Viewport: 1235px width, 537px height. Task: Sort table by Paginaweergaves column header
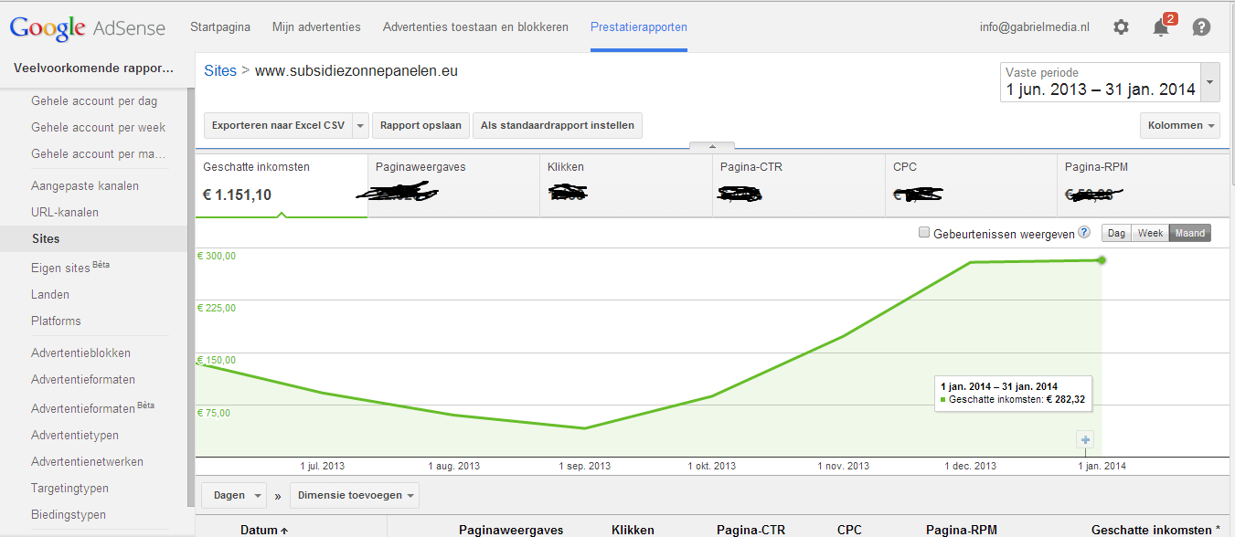coord(511,530)
